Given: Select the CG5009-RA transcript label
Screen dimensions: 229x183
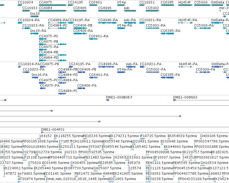Looking at the screenshot, I should click(x=204, y=25).
